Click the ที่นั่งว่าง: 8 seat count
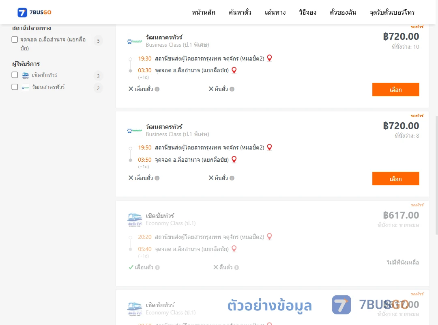This screenshot has height=325, width=438. coord(407,136)
